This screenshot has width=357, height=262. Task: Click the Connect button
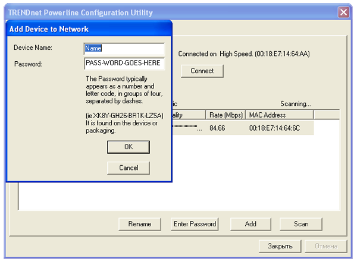click(x=202, y=71)
